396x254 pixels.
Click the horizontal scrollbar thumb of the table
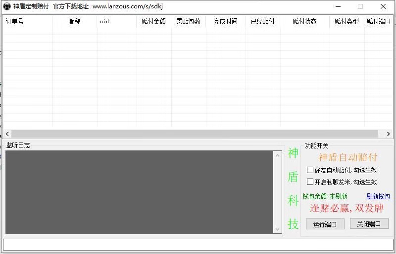coord(195,134)
